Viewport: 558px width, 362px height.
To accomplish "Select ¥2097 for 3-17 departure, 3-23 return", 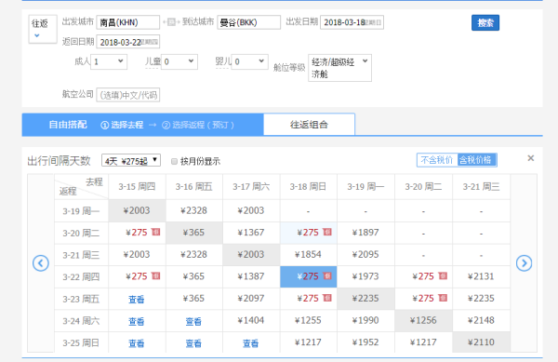I will (x=251, y=299).
